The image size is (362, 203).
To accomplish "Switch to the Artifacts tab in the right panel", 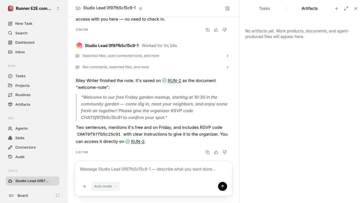I will (x=309, y=8).
